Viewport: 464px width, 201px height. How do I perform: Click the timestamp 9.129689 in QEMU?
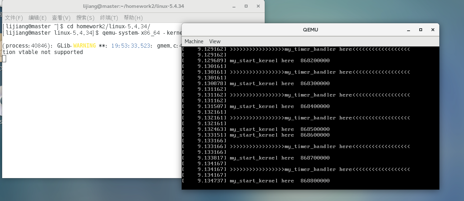click(211, 61)
